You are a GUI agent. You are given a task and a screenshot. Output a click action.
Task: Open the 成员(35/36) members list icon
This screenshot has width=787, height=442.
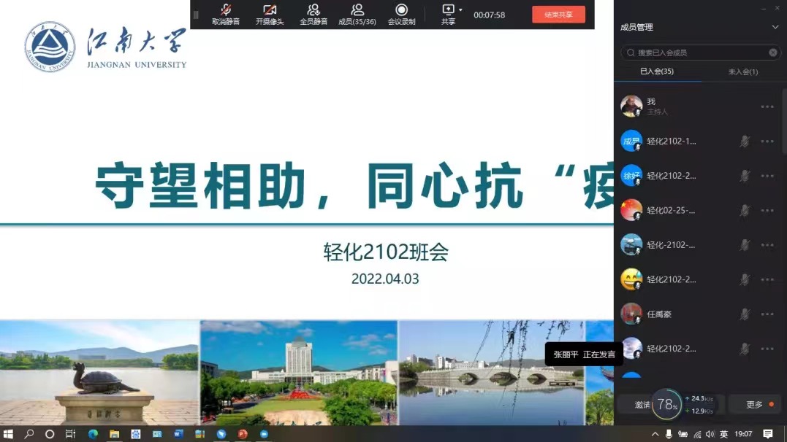(x=357, y=9)
